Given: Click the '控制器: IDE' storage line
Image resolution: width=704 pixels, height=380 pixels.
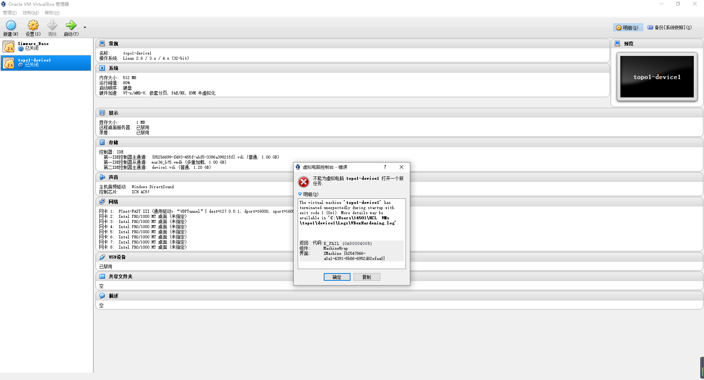Looking at the screenshot, I should tap(111, 152).
